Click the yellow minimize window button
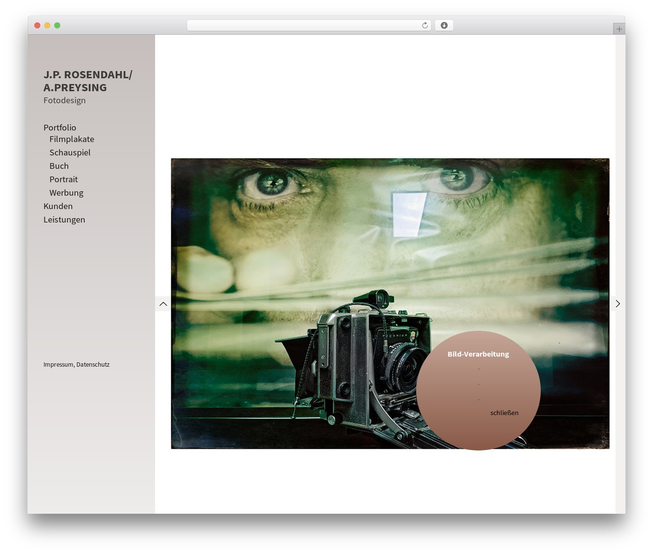This screenshot has width=653, height=553. click(47, 26)
